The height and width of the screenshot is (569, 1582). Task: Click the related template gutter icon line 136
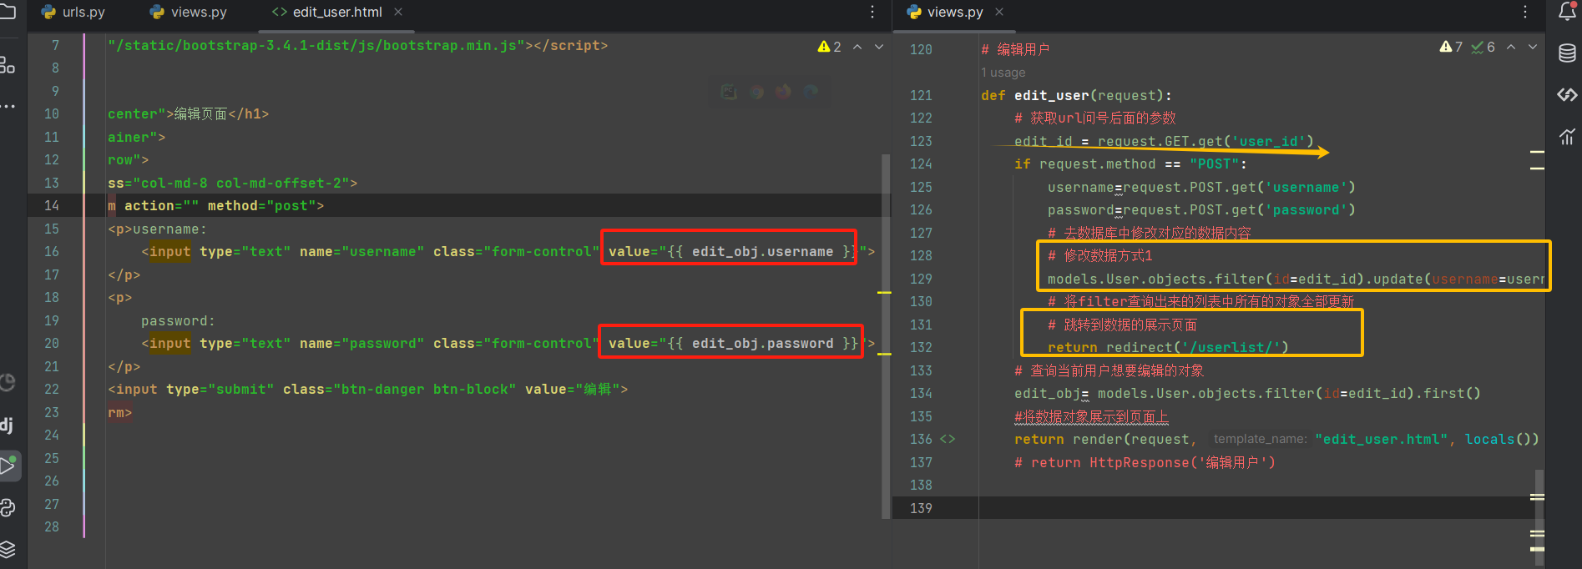(948, 439)
